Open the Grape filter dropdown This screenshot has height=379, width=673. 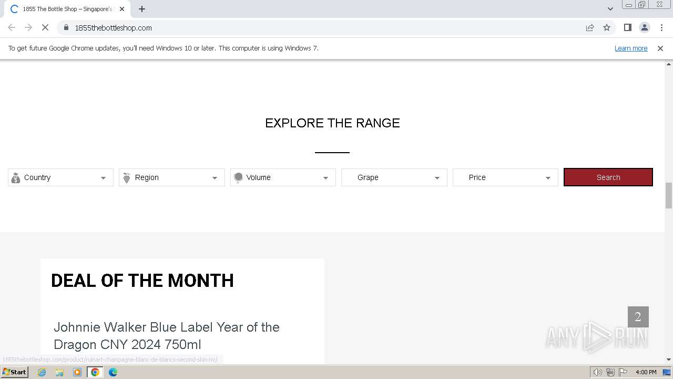coord(394,177)
